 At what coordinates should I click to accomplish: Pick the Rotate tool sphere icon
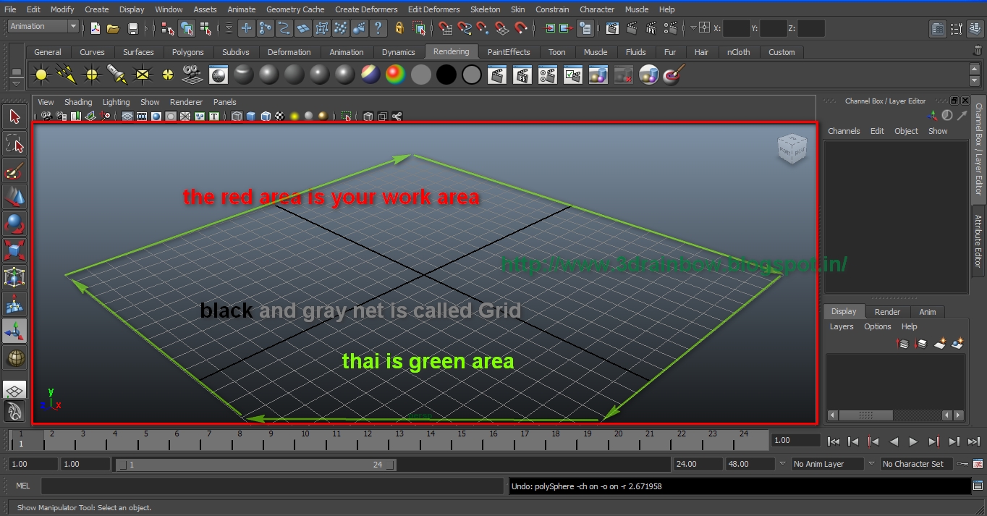[x=14, y=224]
